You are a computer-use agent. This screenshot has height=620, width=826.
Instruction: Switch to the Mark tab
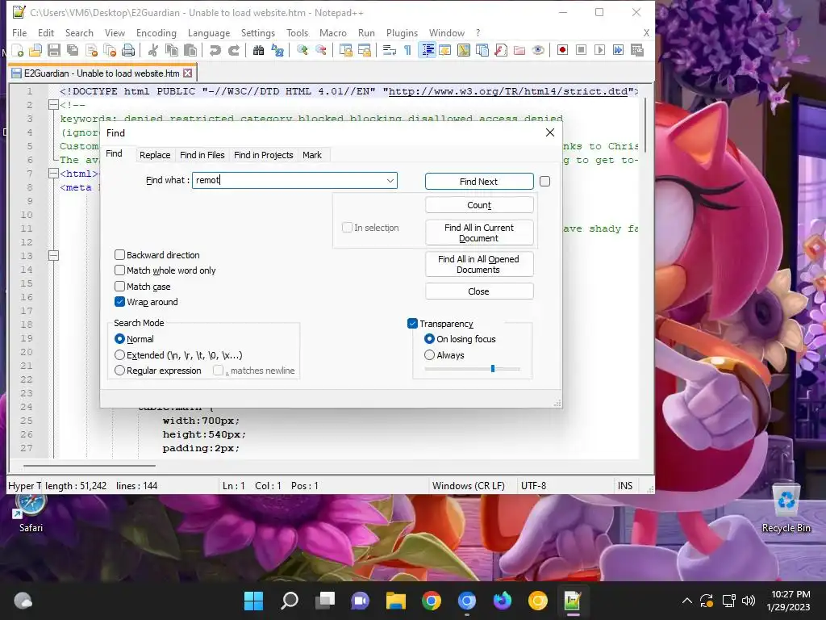(312, 155)
